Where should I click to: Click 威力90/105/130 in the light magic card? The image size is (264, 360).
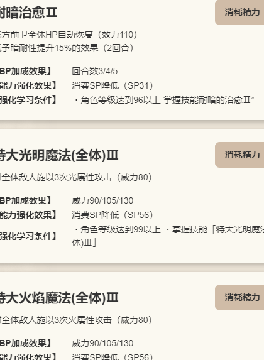102,200
